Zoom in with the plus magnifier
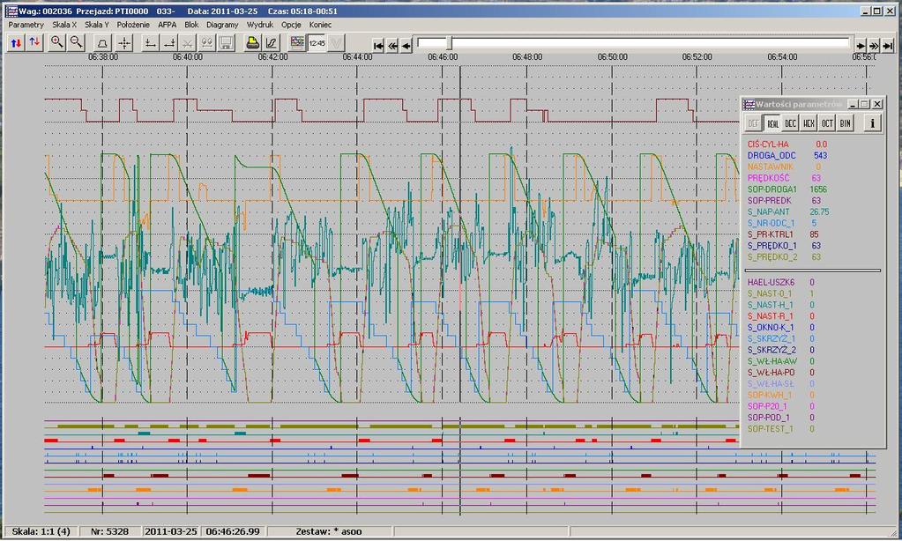The height and width of the screenshot is (541, 902). [x=57, y=42]
